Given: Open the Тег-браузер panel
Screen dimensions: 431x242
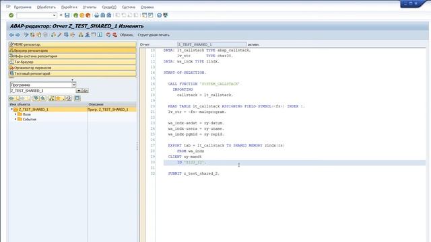Looking at the screenshot, I should point(73,62).
